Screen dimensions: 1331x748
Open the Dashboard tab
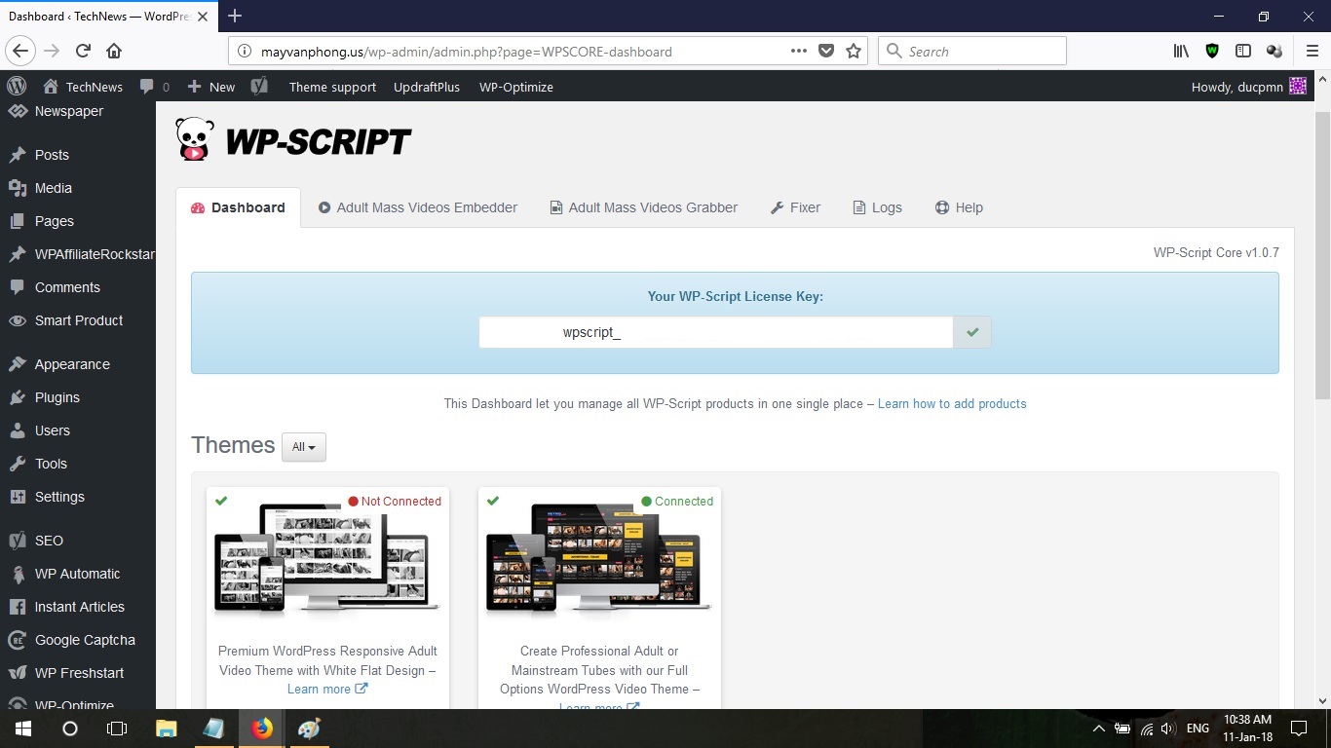tap(238, 207)
